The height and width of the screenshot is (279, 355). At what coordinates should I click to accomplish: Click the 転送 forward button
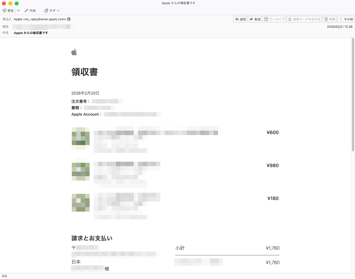point(255,19)
